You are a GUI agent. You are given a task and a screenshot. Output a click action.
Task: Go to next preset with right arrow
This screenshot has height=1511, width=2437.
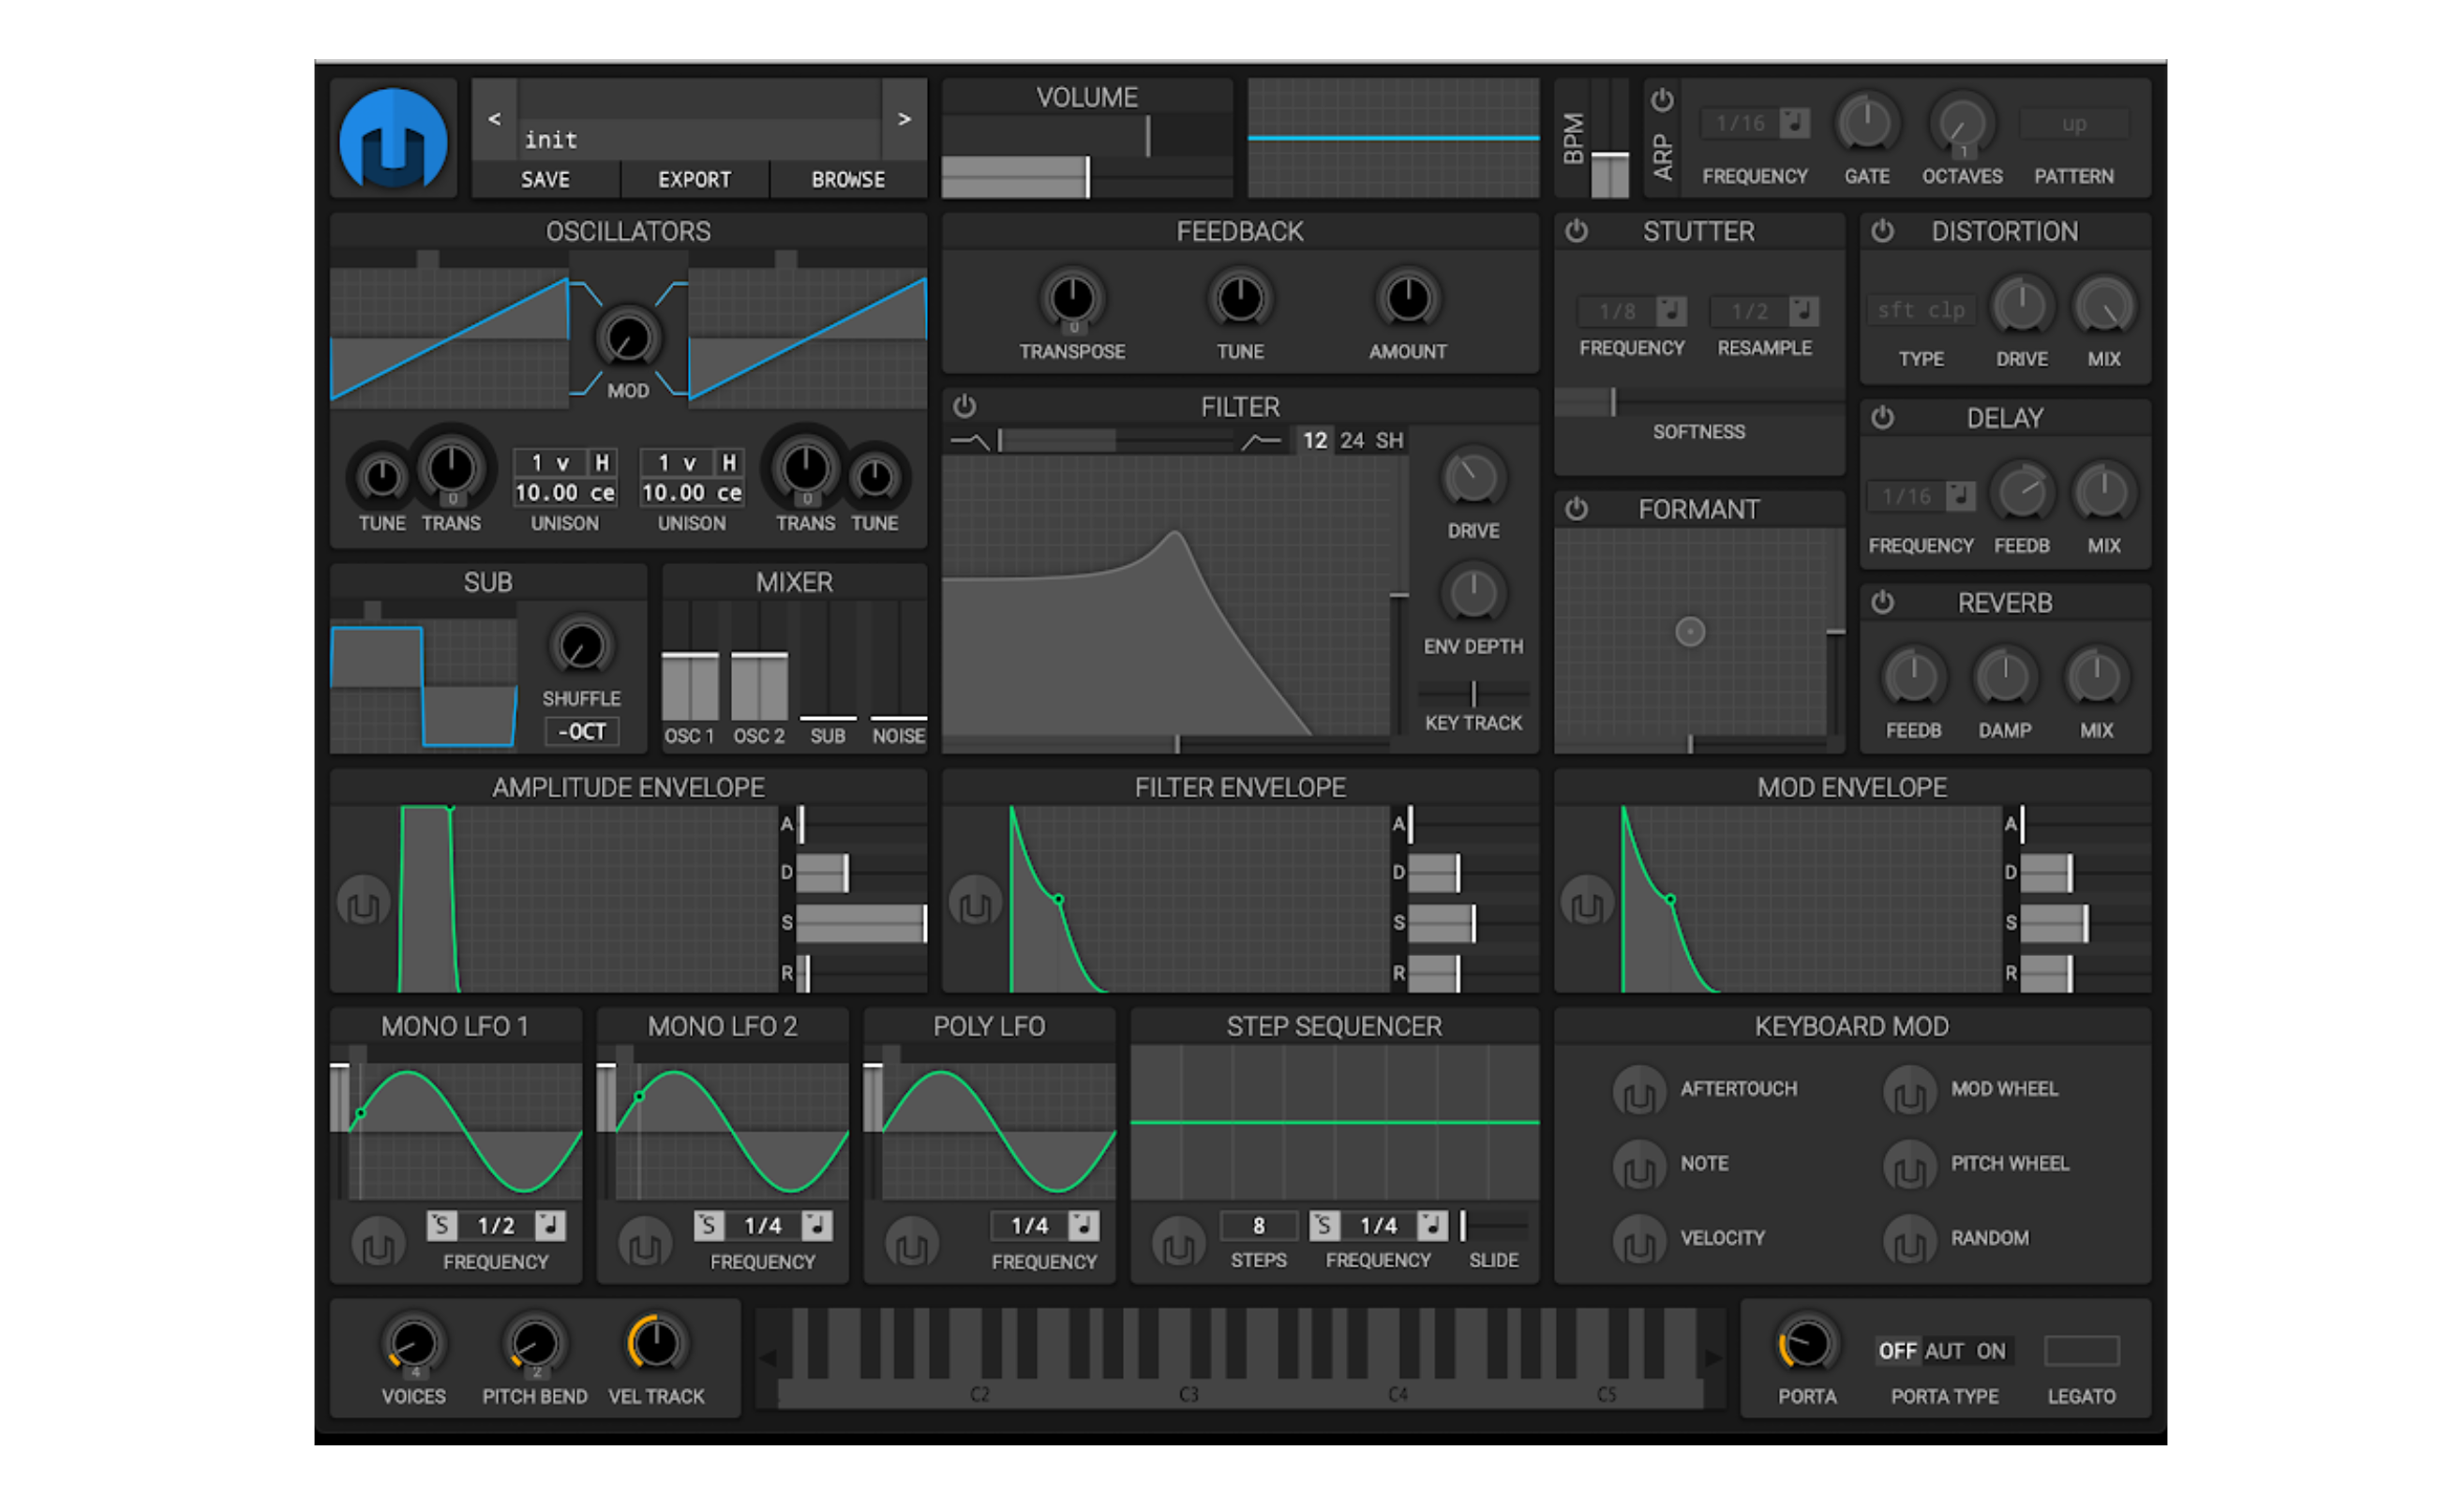(x=904, y=119)
